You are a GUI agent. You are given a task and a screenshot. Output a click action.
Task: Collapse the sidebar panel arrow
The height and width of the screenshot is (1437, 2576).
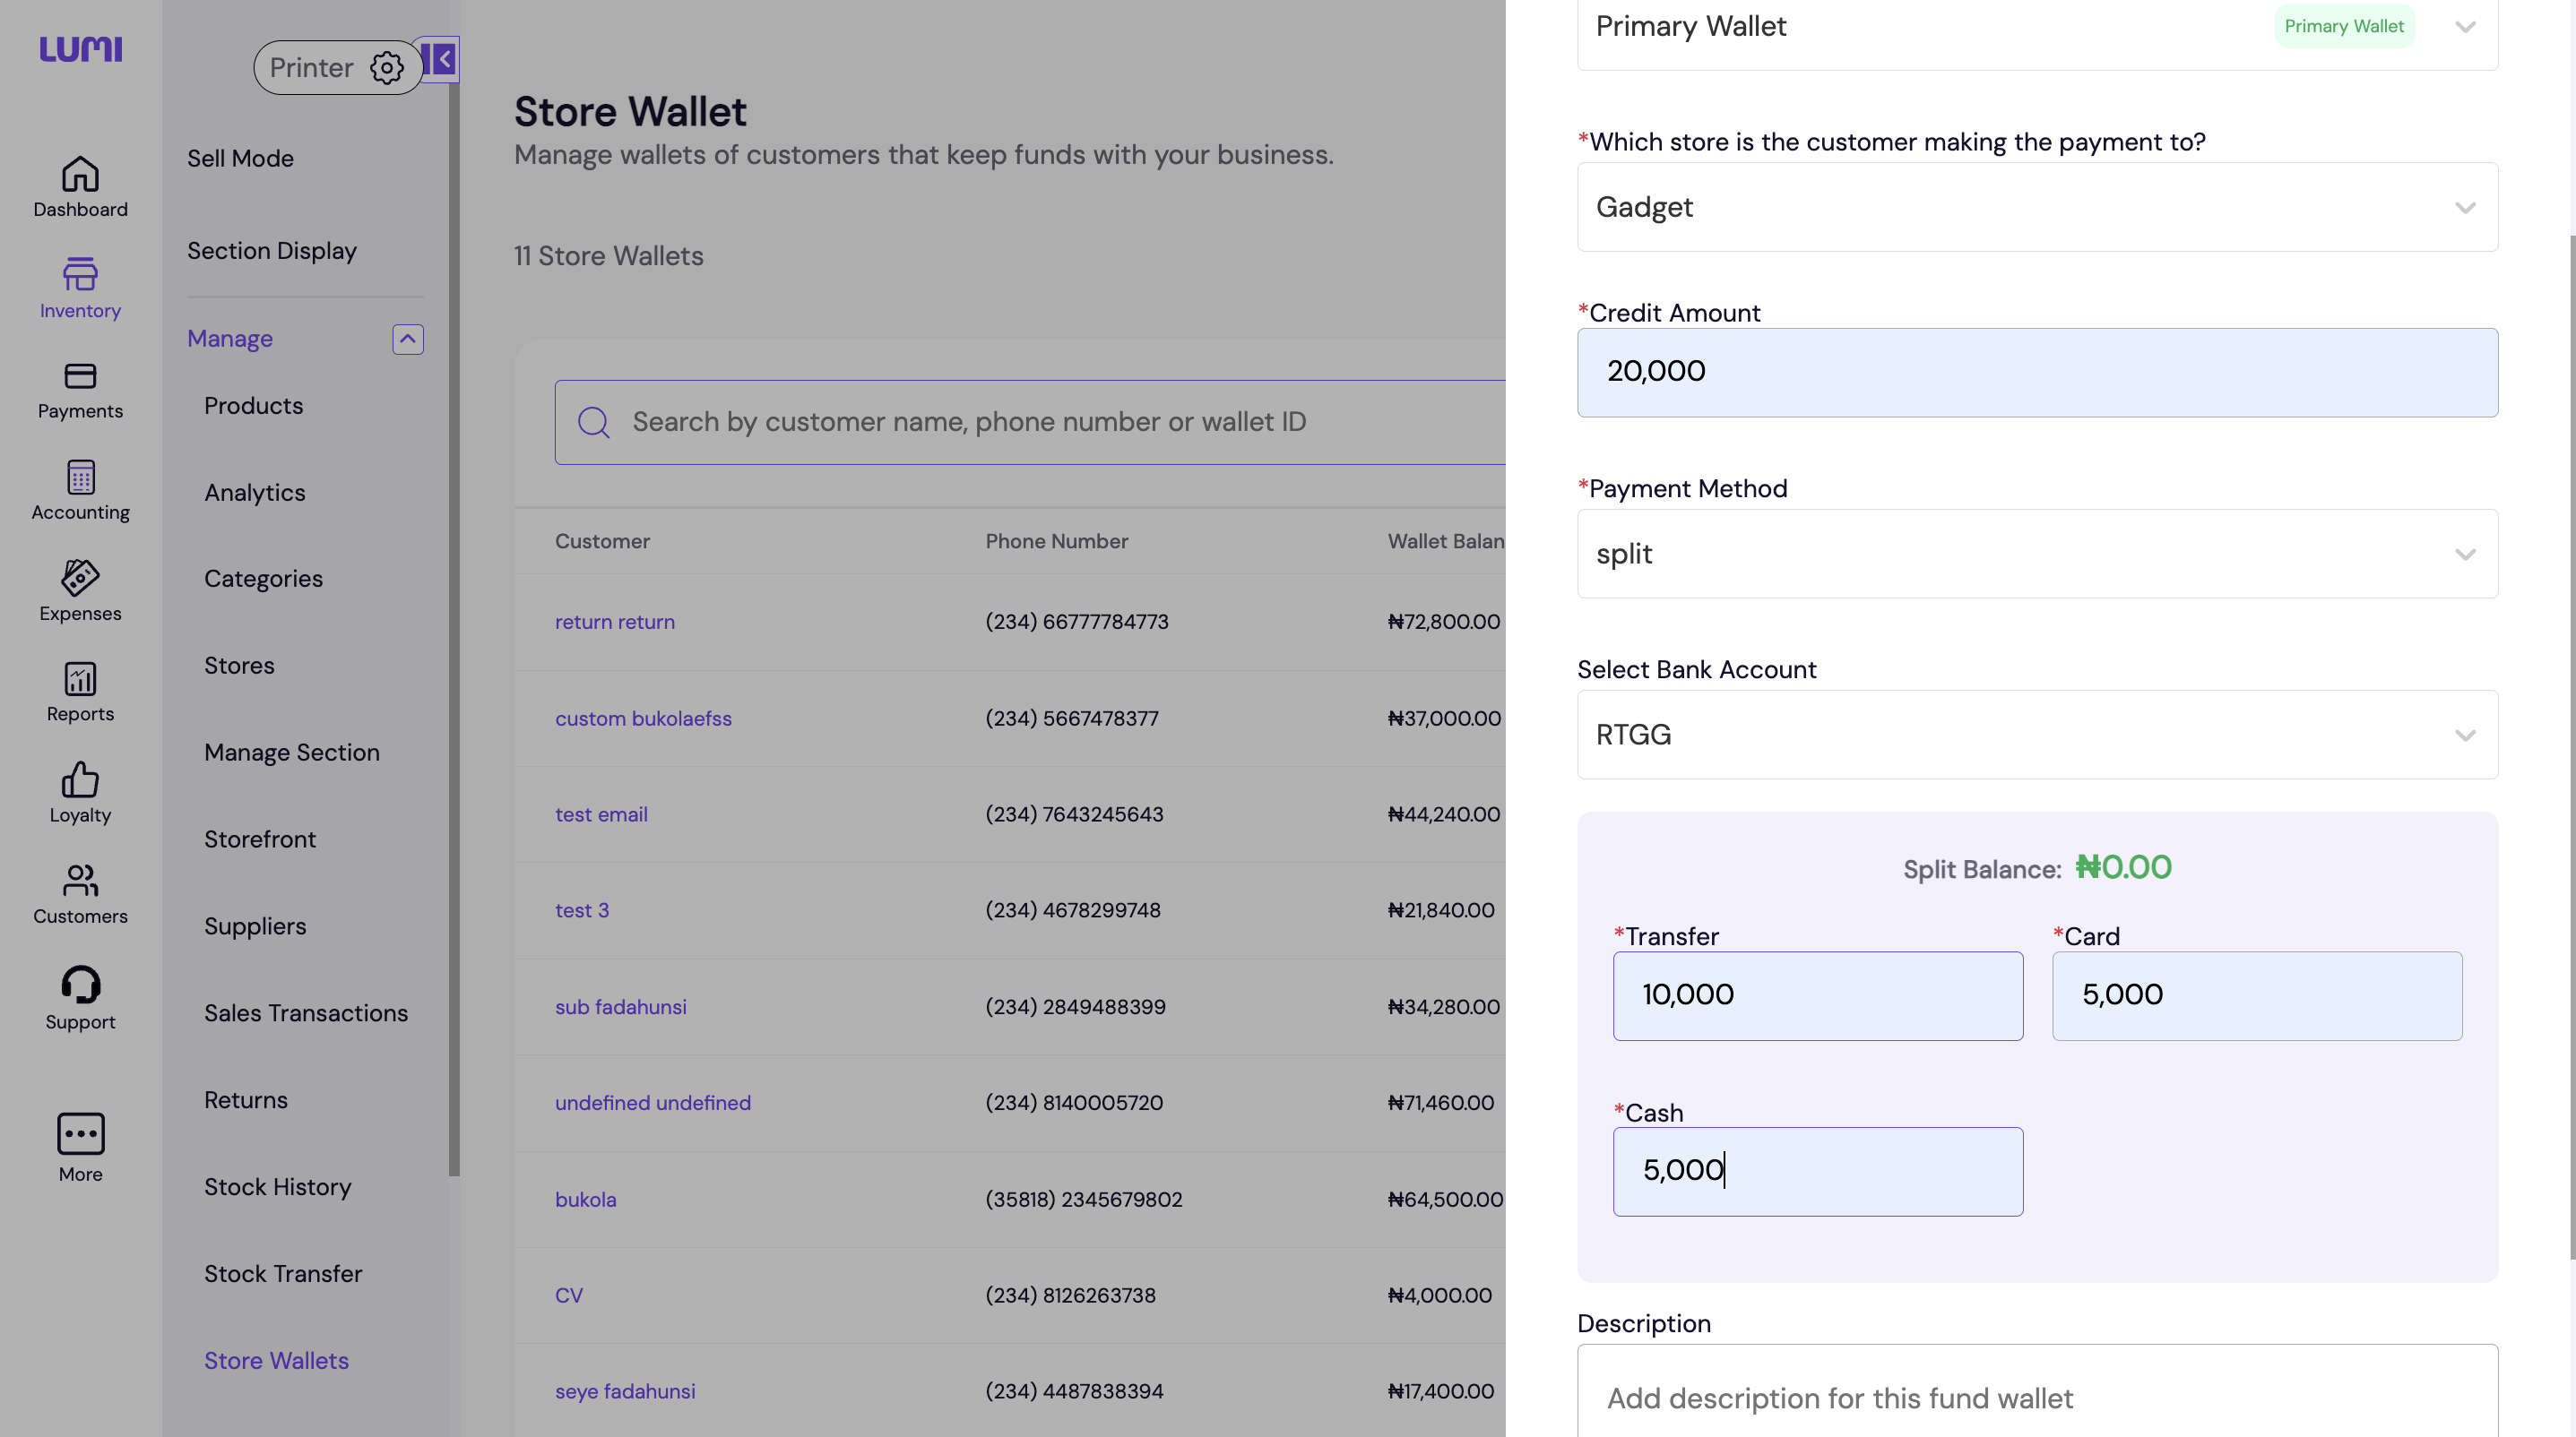point(440,60)
